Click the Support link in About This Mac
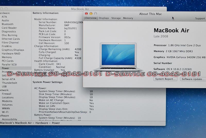Screen dimensions: 206x138 (200, 18)
